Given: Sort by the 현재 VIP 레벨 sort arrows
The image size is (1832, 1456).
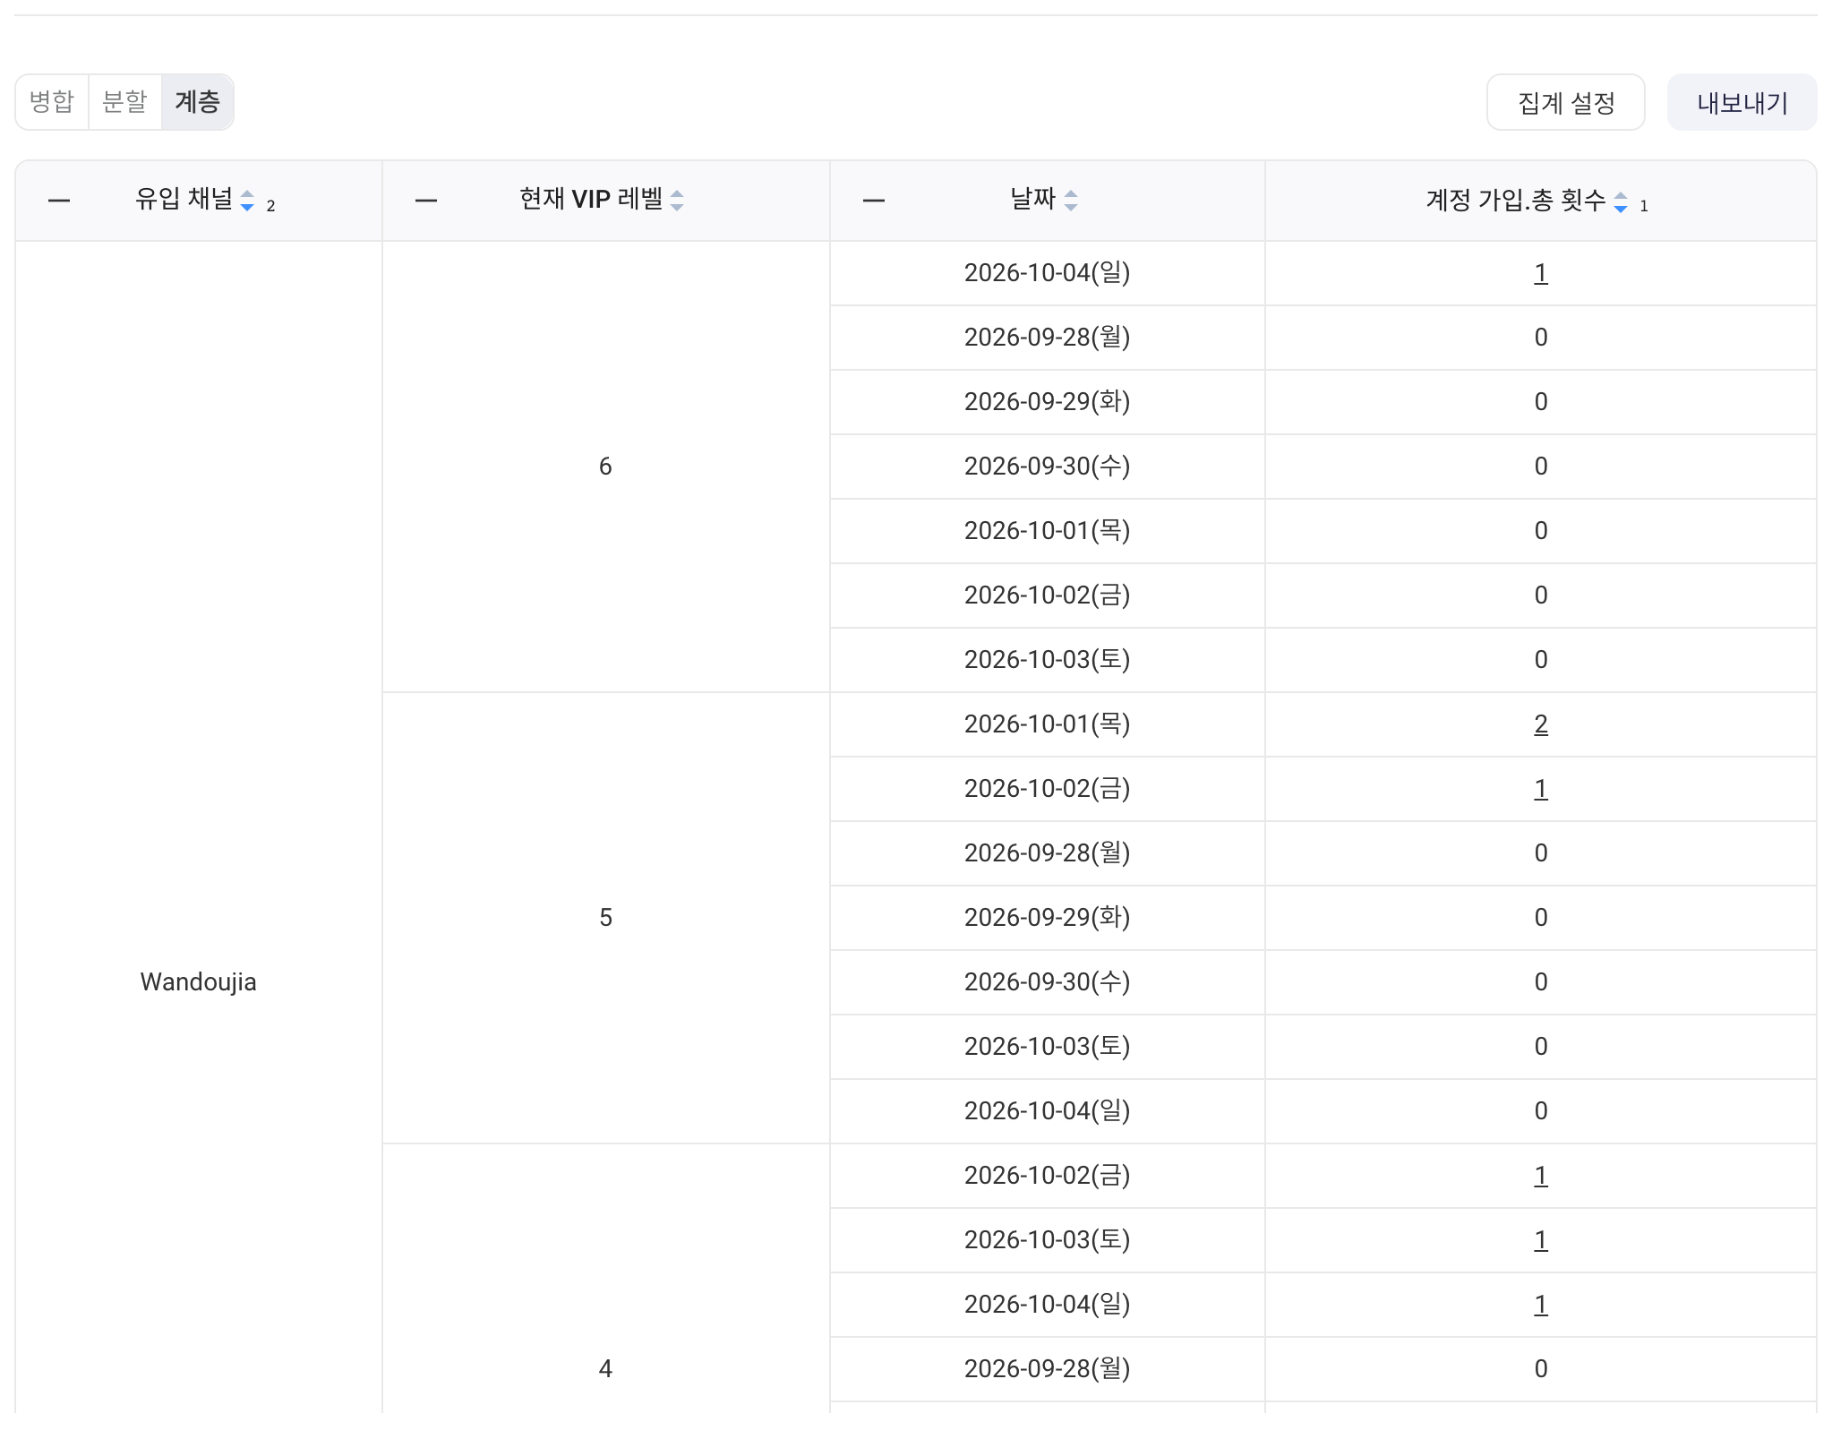Looking at the screenshot, I should click(x=677, y=201).
